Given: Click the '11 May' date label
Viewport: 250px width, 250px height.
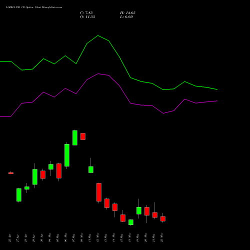Looking at the screenshot, I should click(89, 237).
